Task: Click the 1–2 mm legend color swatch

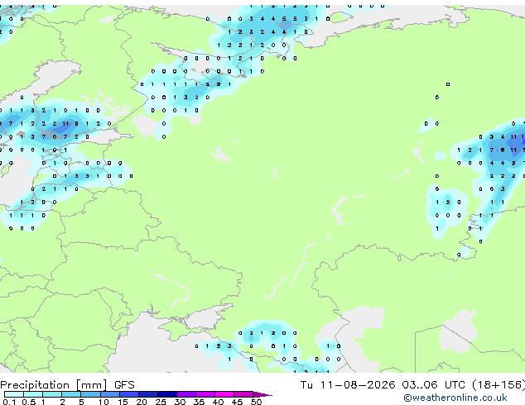Action: [x=52, y=394]
